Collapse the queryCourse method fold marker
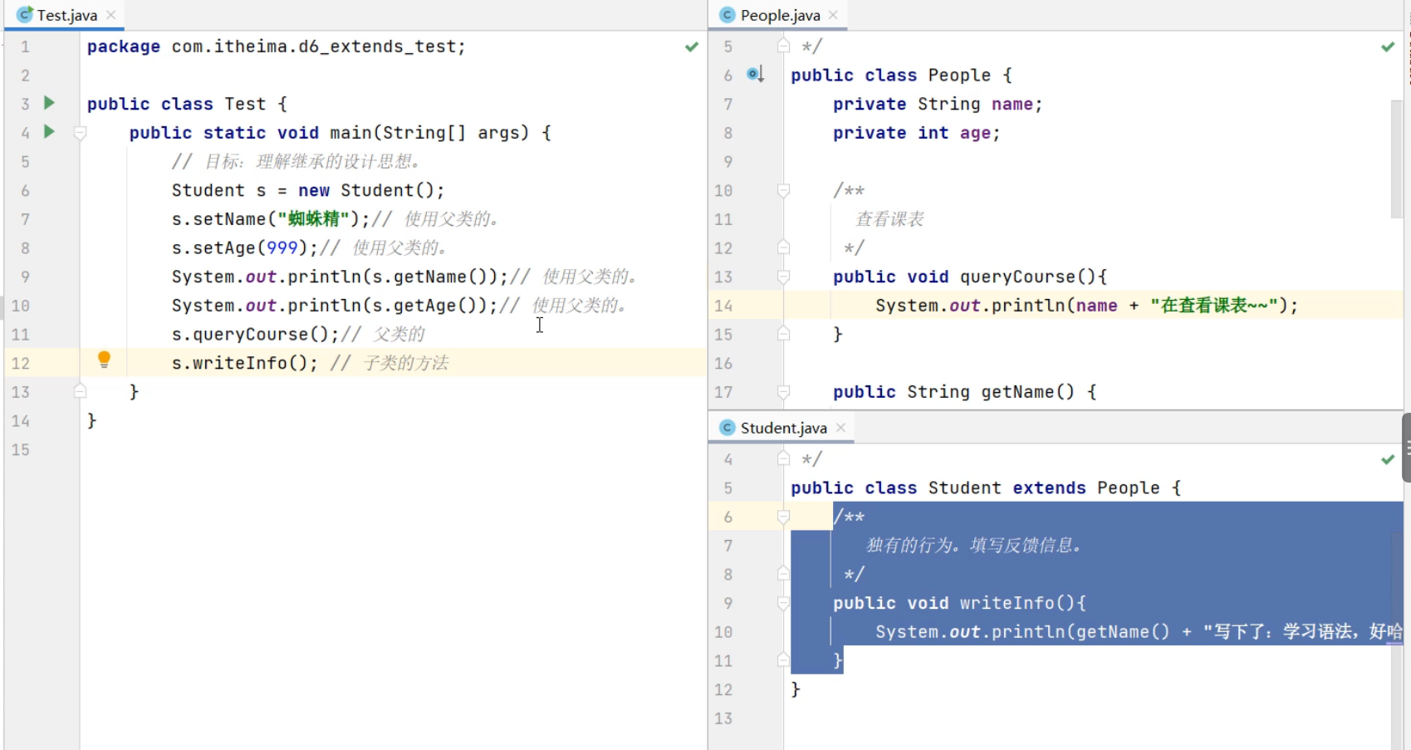The image size is (1411, 750). tap(783, 277)
